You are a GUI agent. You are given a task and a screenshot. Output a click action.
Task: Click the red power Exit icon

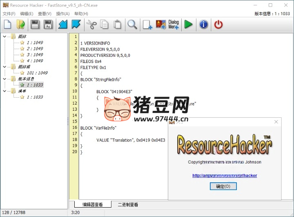[218, 25]
